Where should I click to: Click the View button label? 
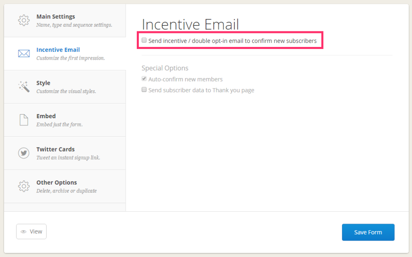pyautogui.click(x=36, y=231)
